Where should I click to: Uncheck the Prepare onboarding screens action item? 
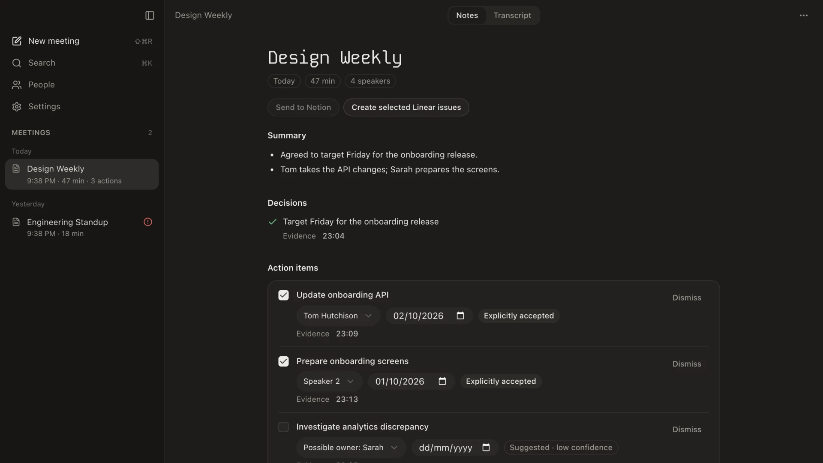click(x=283, y=361)
